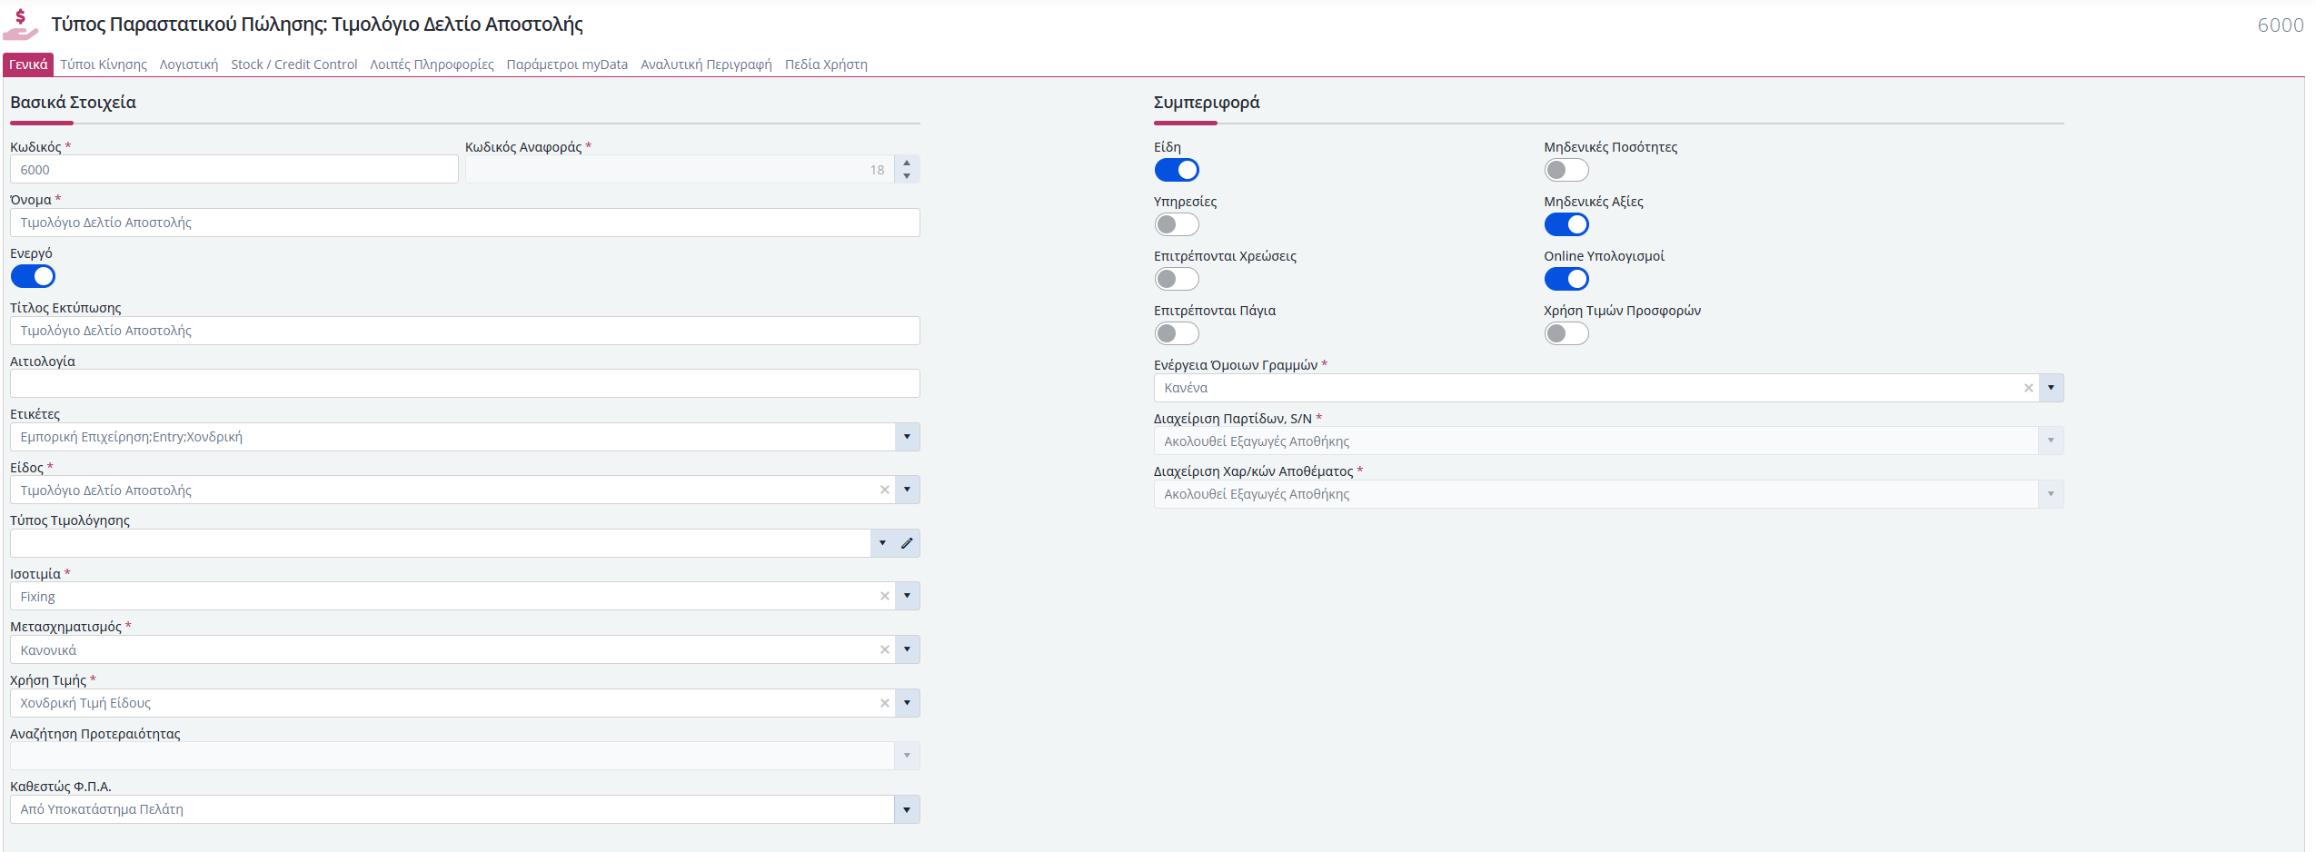
Task: Switch to the Γενικά tab
Action: pos(28,64)
